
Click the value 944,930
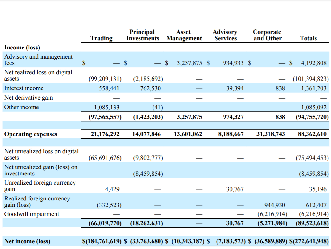275,205
